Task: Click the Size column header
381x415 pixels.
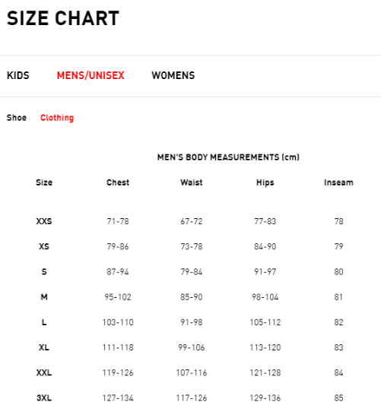Action: [44, 182]
